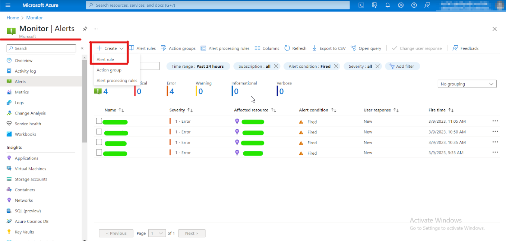The width and height of the screenshot is (506, 241).
Task: Open Azure Cosmos DB insights
Action: [x=32, y=221]
